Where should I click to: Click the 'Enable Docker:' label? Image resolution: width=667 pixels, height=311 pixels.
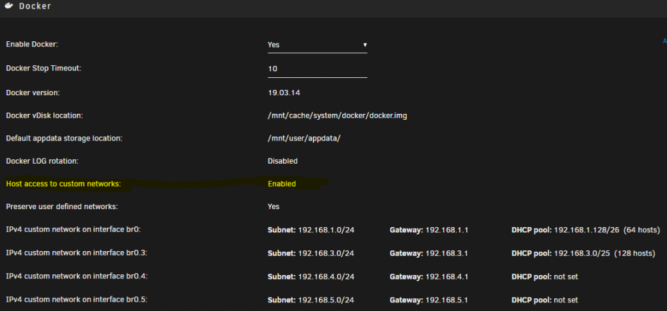[32, 44]
